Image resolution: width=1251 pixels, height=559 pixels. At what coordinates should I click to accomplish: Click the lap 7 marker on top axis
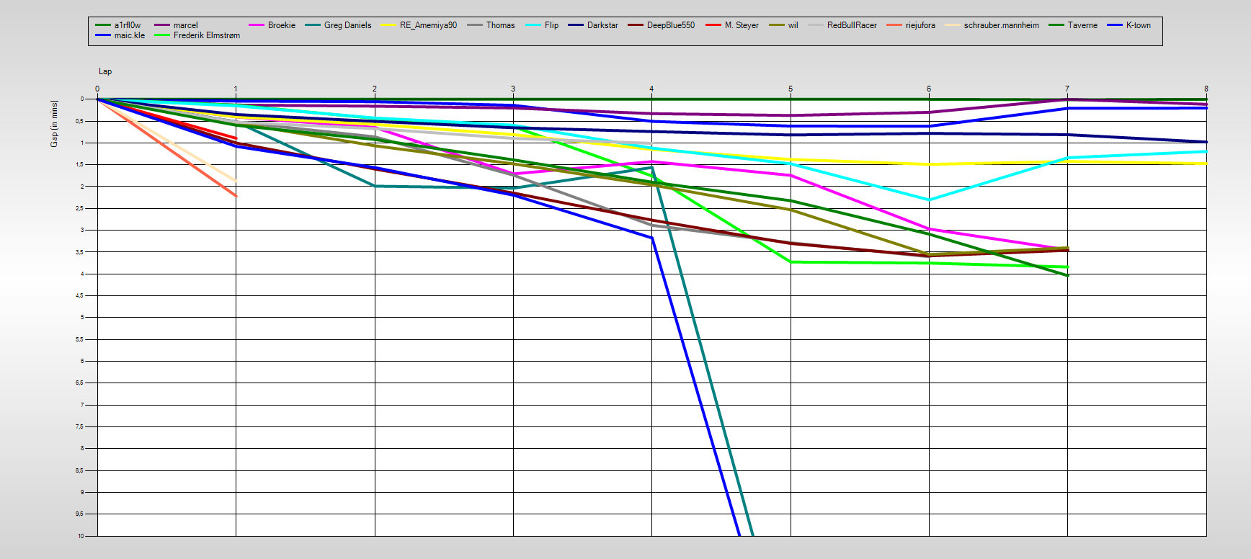pyautogui.click(x=1067, y=89)
